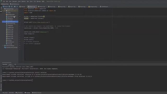Image resolution: width=167 pixels, height=94 pixels.
Task: Open the View menu
Action: tap(10, 1)
